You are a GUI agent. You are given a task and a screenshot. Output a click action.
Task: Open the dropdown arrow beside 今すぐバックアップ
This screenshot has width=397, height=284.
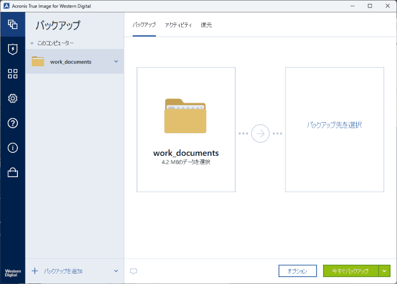(x=384, y=271)
